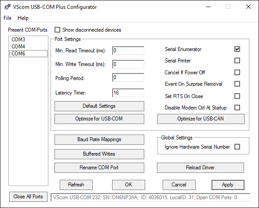Image resolution: width=259 pixels, height=208 pixels.
Task: Open the File menu
Action: click(7, 18)
